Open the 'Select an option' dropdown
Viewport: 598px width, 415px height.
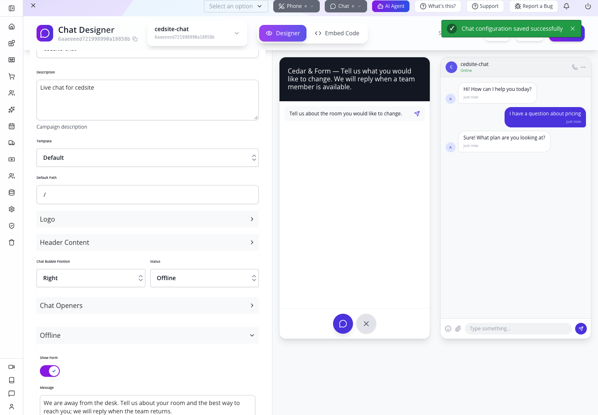click(x=236, y=6)
